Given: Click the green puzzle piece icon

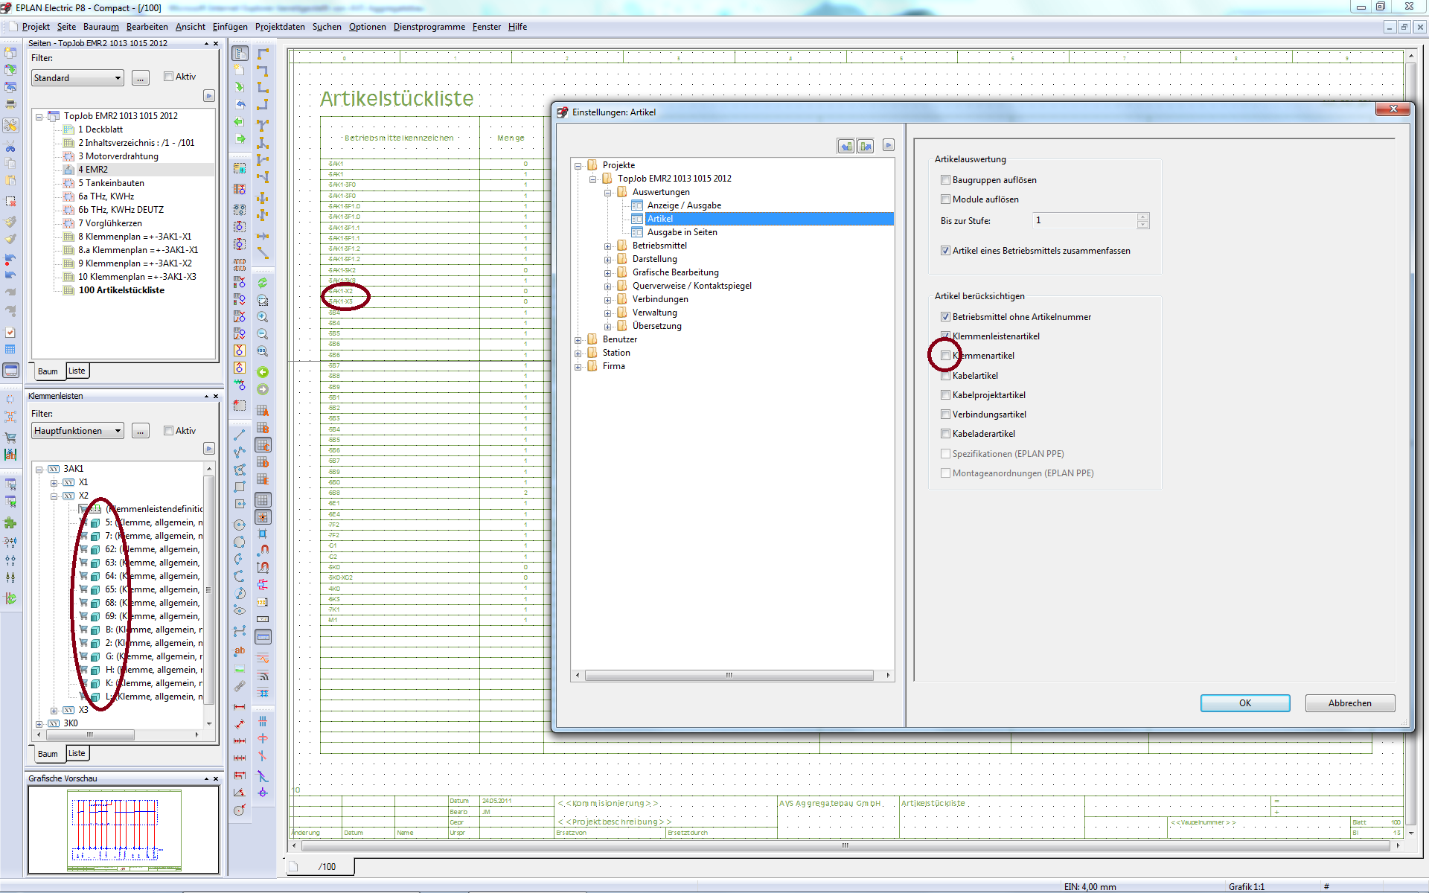Looking at the screenshot, I should (x=10, y=523).
